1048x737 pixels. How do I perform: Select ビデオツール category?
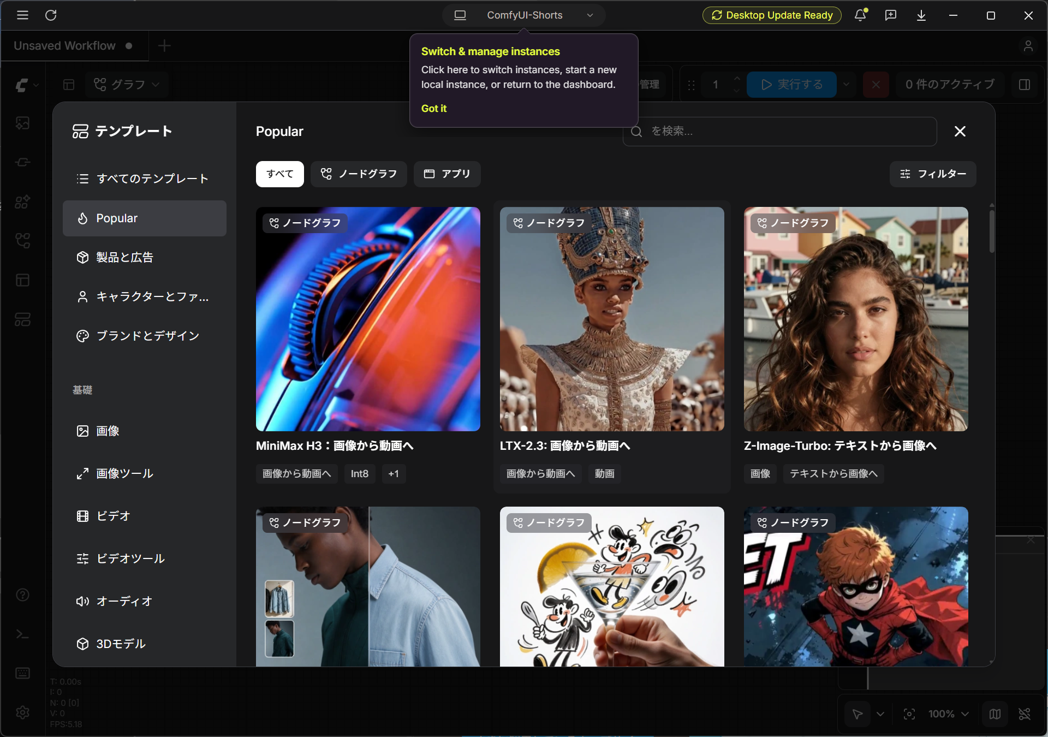145,559
